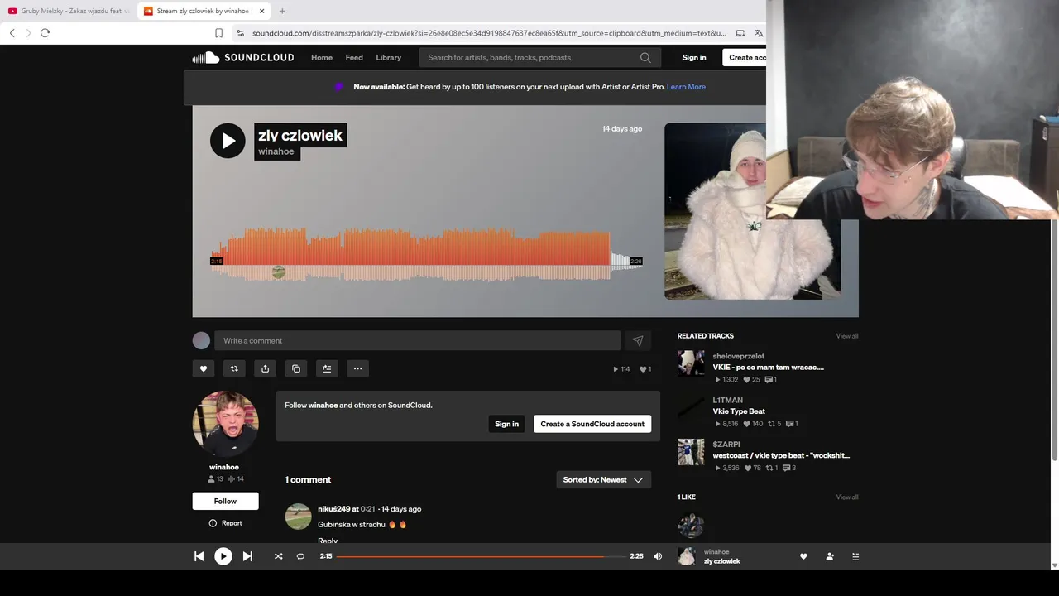Open the sheloveprzelot artist link

point(738,356)
